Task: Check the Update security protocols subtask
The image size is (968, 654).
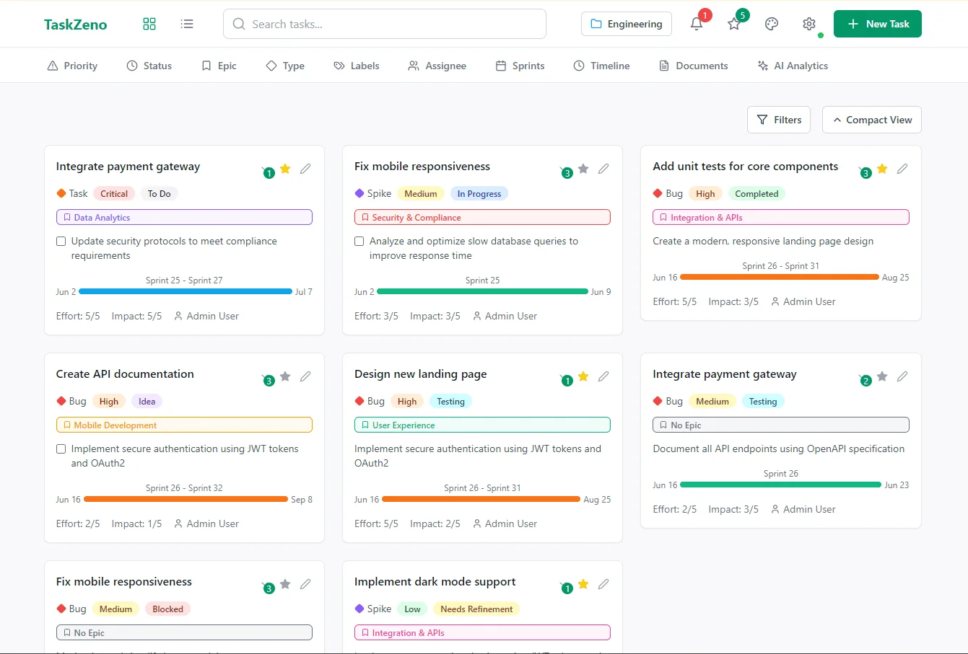Action: [x=61, y=242]
